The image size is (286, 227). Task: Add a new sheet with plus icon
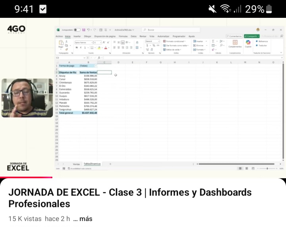coord(110,164)
